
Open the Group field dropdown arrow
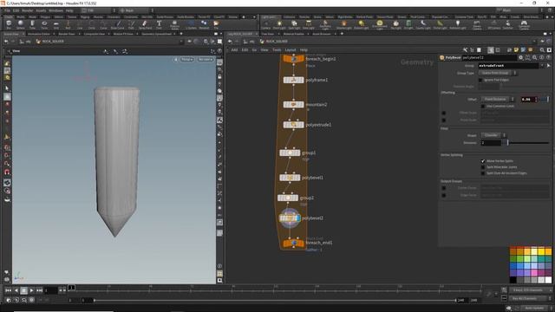pyautogui.click(x=542, y=66)
